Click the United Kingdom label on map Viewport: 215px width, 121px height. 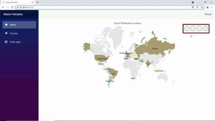(x=126, y=53)
